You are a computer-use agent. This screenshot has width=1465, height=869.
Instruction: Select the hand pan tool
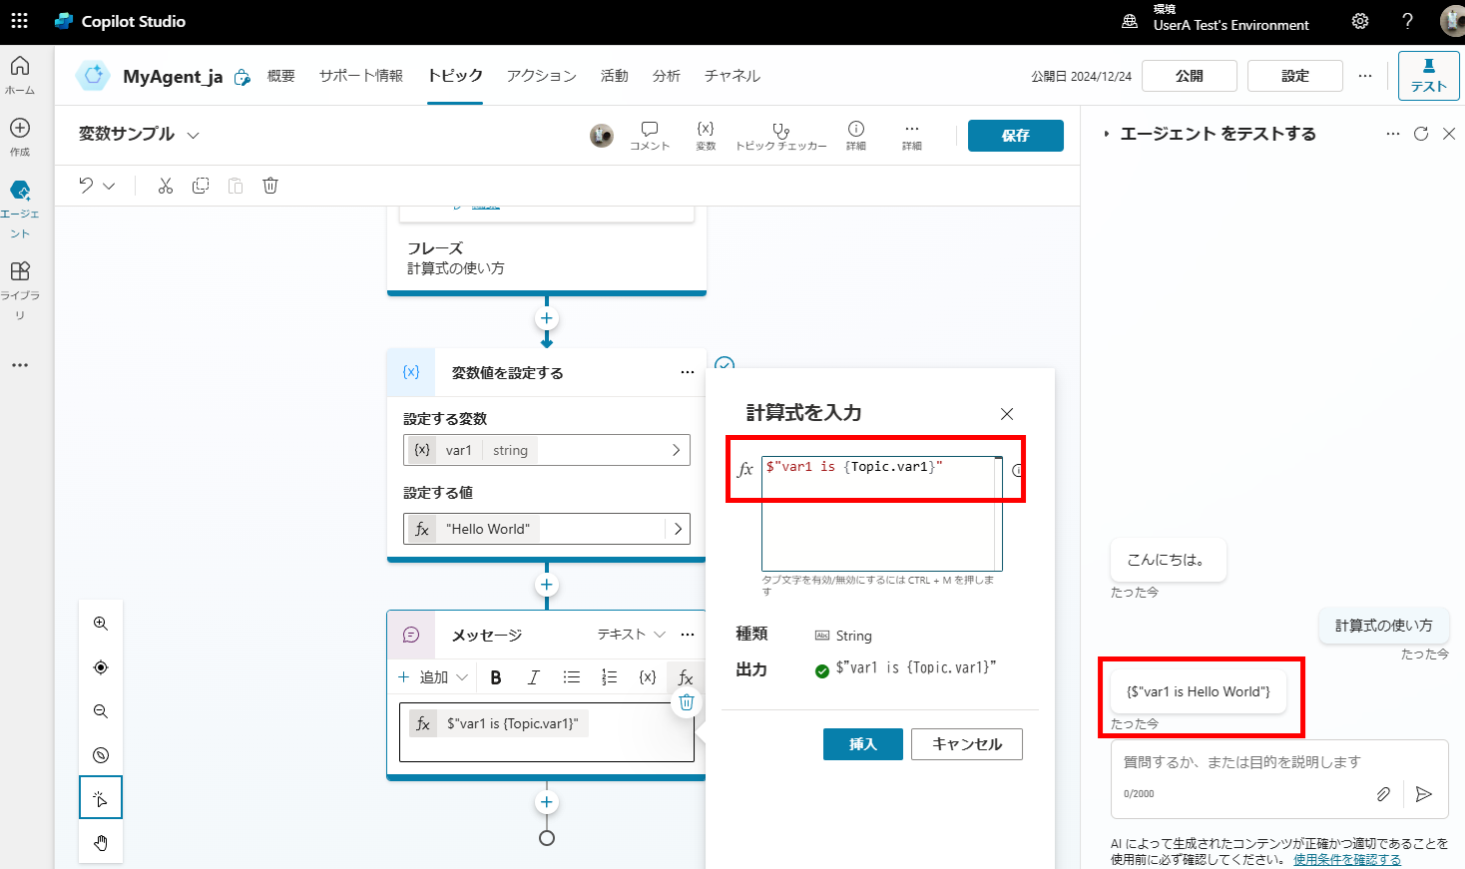[101, 843]
